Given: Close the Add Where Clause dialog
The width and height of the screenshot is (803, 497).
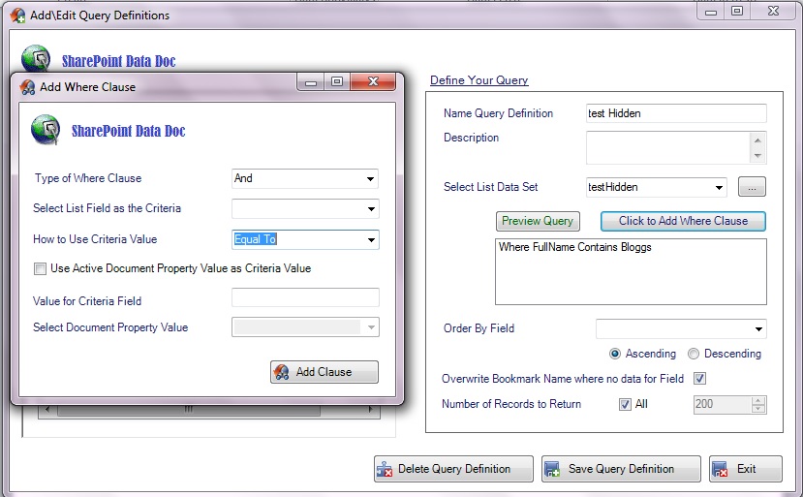Looking at the screenshot, I should click(x=373, y=81).
